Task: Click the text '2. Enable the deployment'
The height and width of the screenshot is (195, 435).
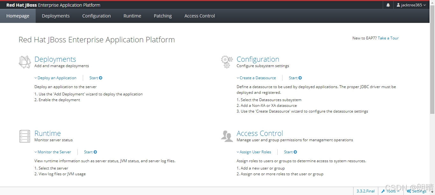Action: 57,100
